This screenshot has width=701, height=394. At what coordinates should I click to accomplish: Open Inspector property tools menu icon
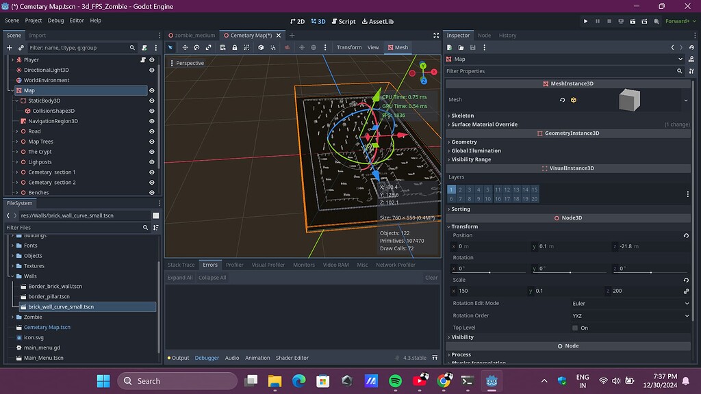point(691,71)
